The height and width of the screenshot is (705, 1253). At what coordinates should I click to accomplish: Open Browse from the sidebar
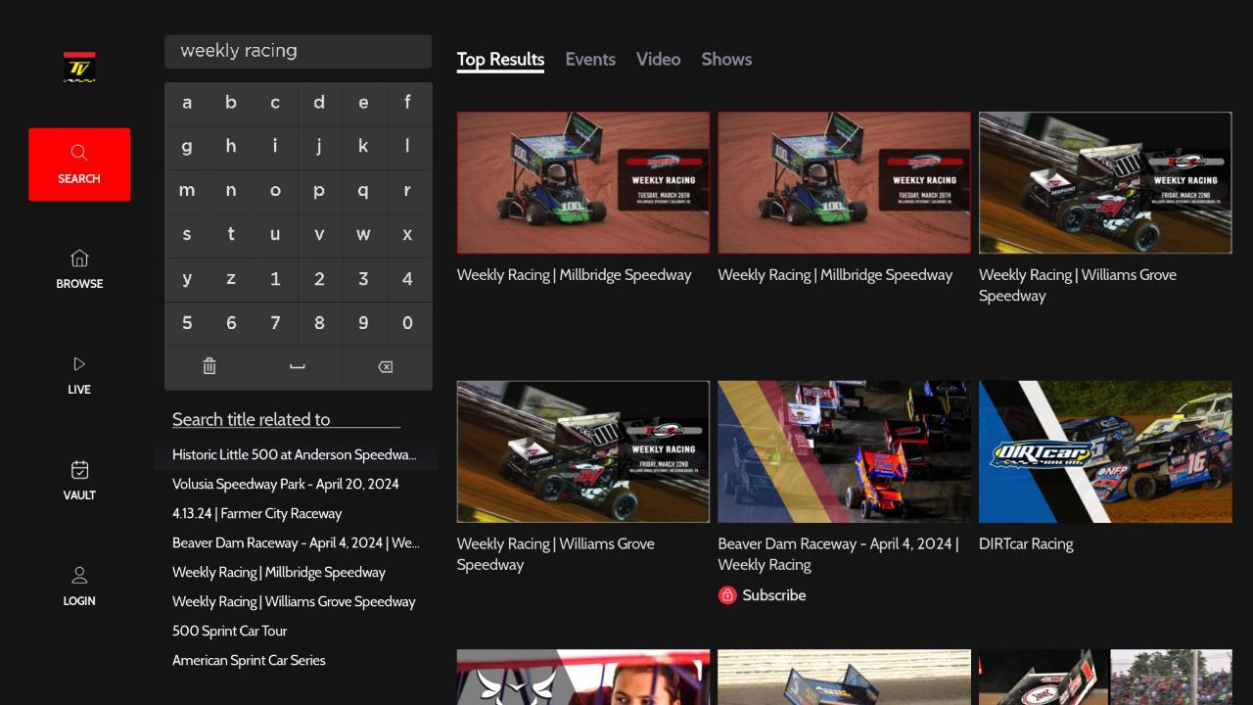[x=79, y=269]
